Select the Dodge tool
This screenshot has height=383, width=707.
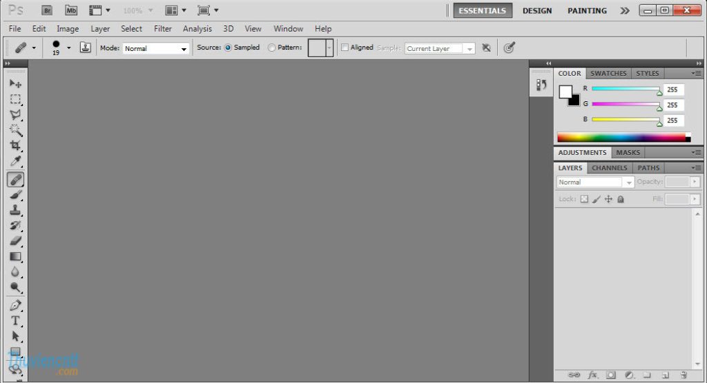click(15, 287)
